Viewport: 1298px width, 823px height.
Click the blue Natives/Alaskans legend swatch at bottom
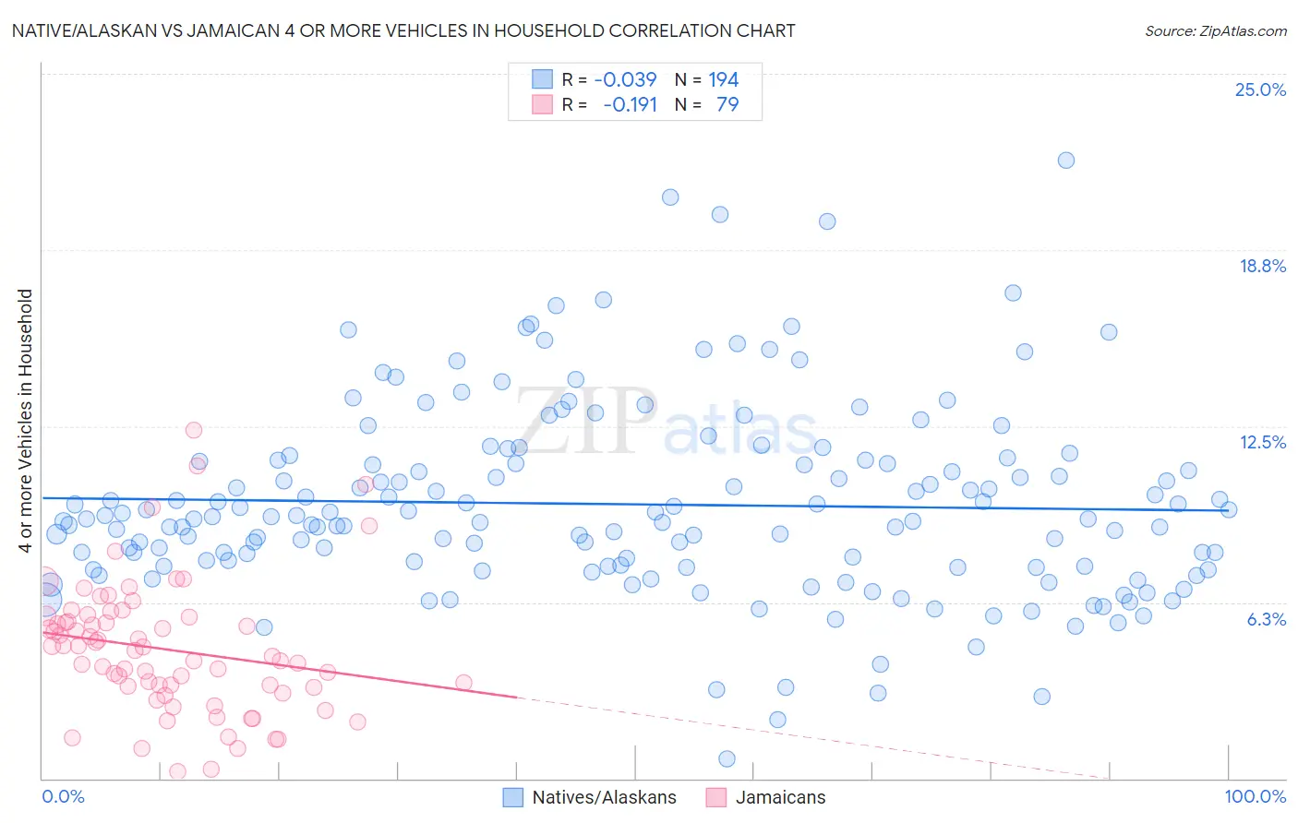(513, 797)
